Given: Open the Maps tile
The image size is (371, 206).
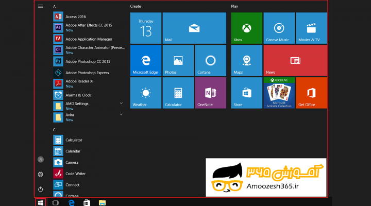Looking at the screenshot, I should pos(247,61).
